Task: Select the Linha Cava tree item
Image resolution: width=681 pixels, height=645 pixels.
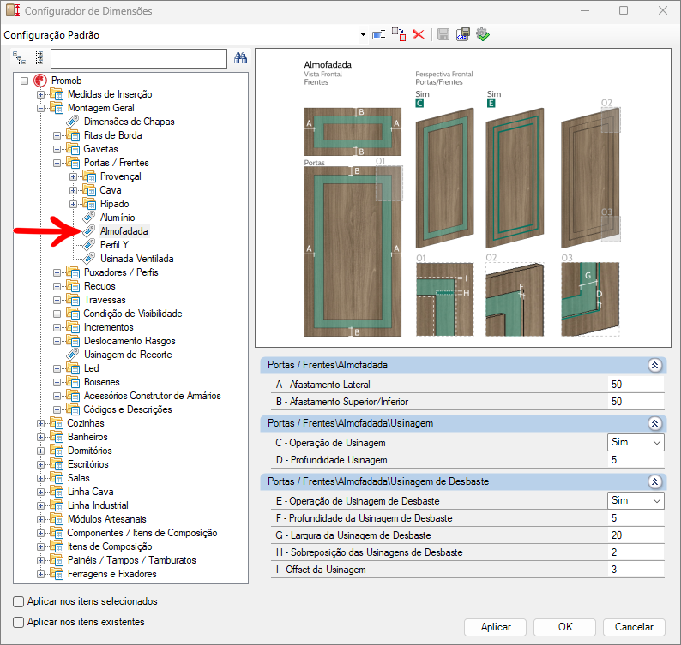Action: [x=90, y=492]
